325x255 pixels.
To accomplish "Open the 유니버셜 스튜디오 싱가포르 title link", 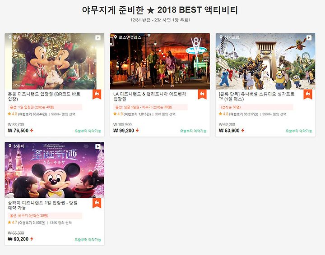I will pos(256,96).
